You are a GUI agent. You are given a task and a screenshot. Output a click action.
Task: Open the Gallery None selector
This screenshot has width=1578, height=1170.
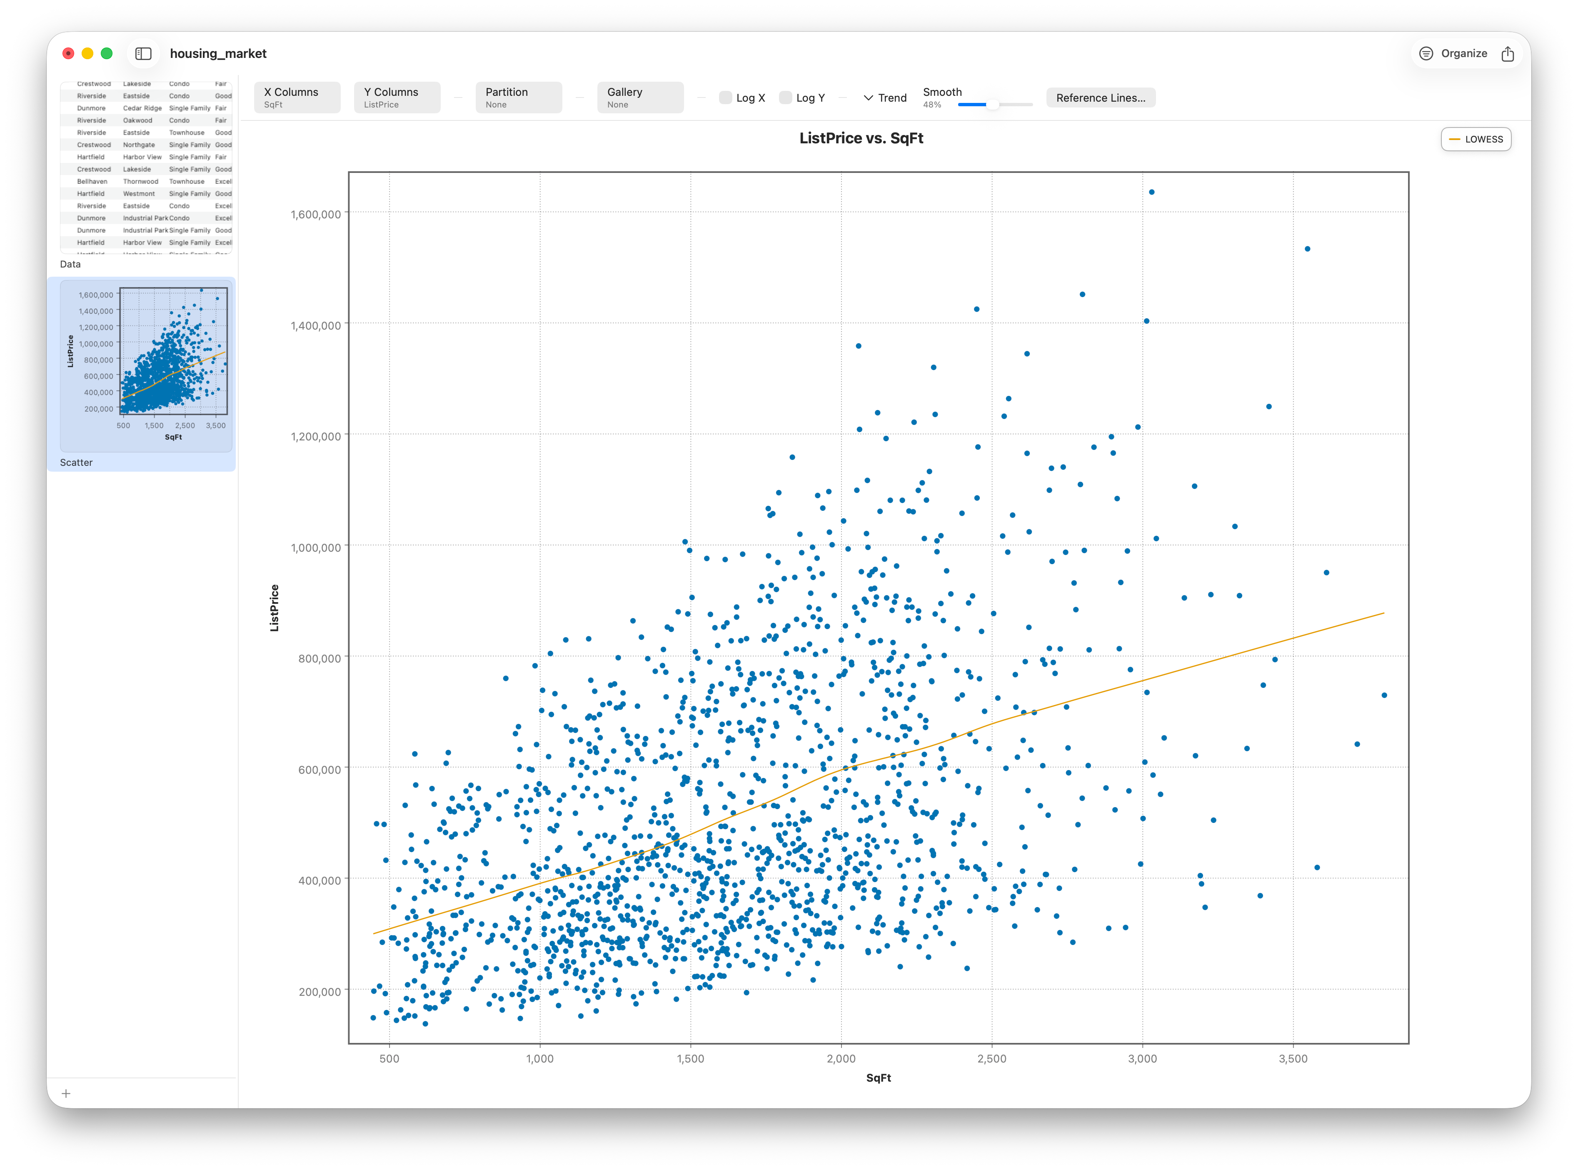click(641, 98)
